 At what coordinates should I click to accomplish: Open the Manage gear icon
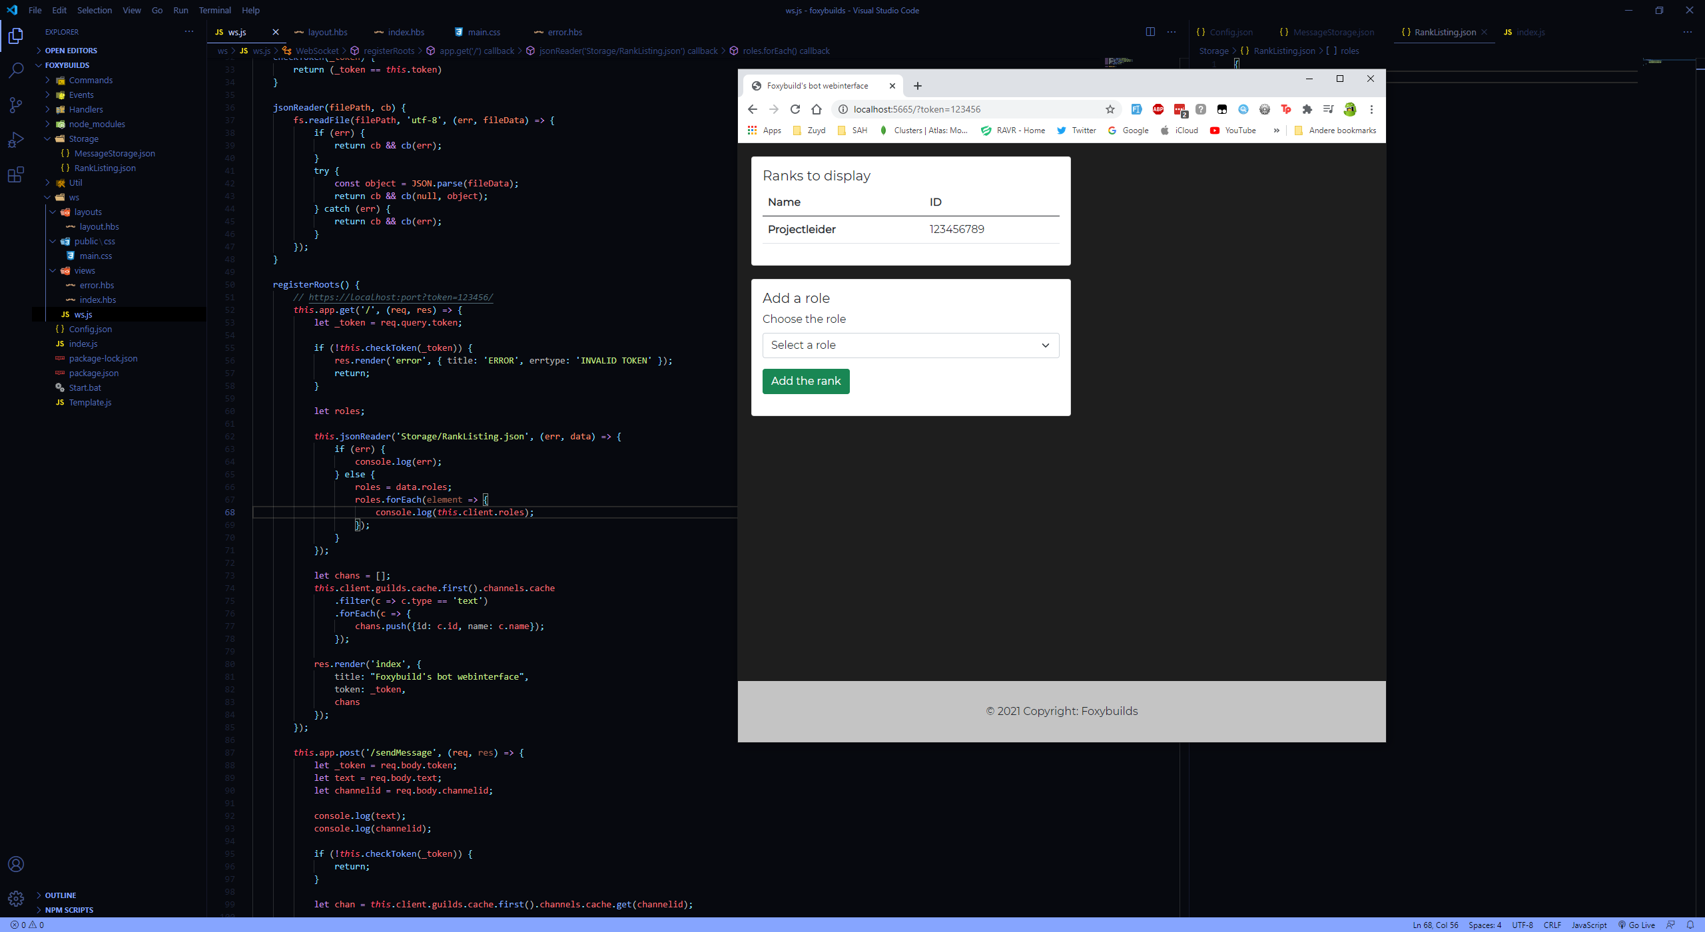click(x=16, y=899)
